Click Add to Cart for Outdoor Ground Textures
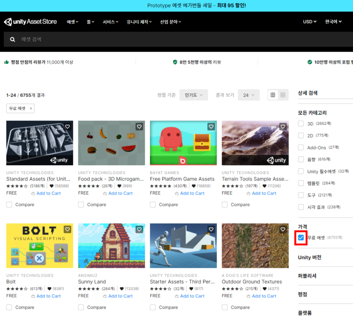 point(264,296)
